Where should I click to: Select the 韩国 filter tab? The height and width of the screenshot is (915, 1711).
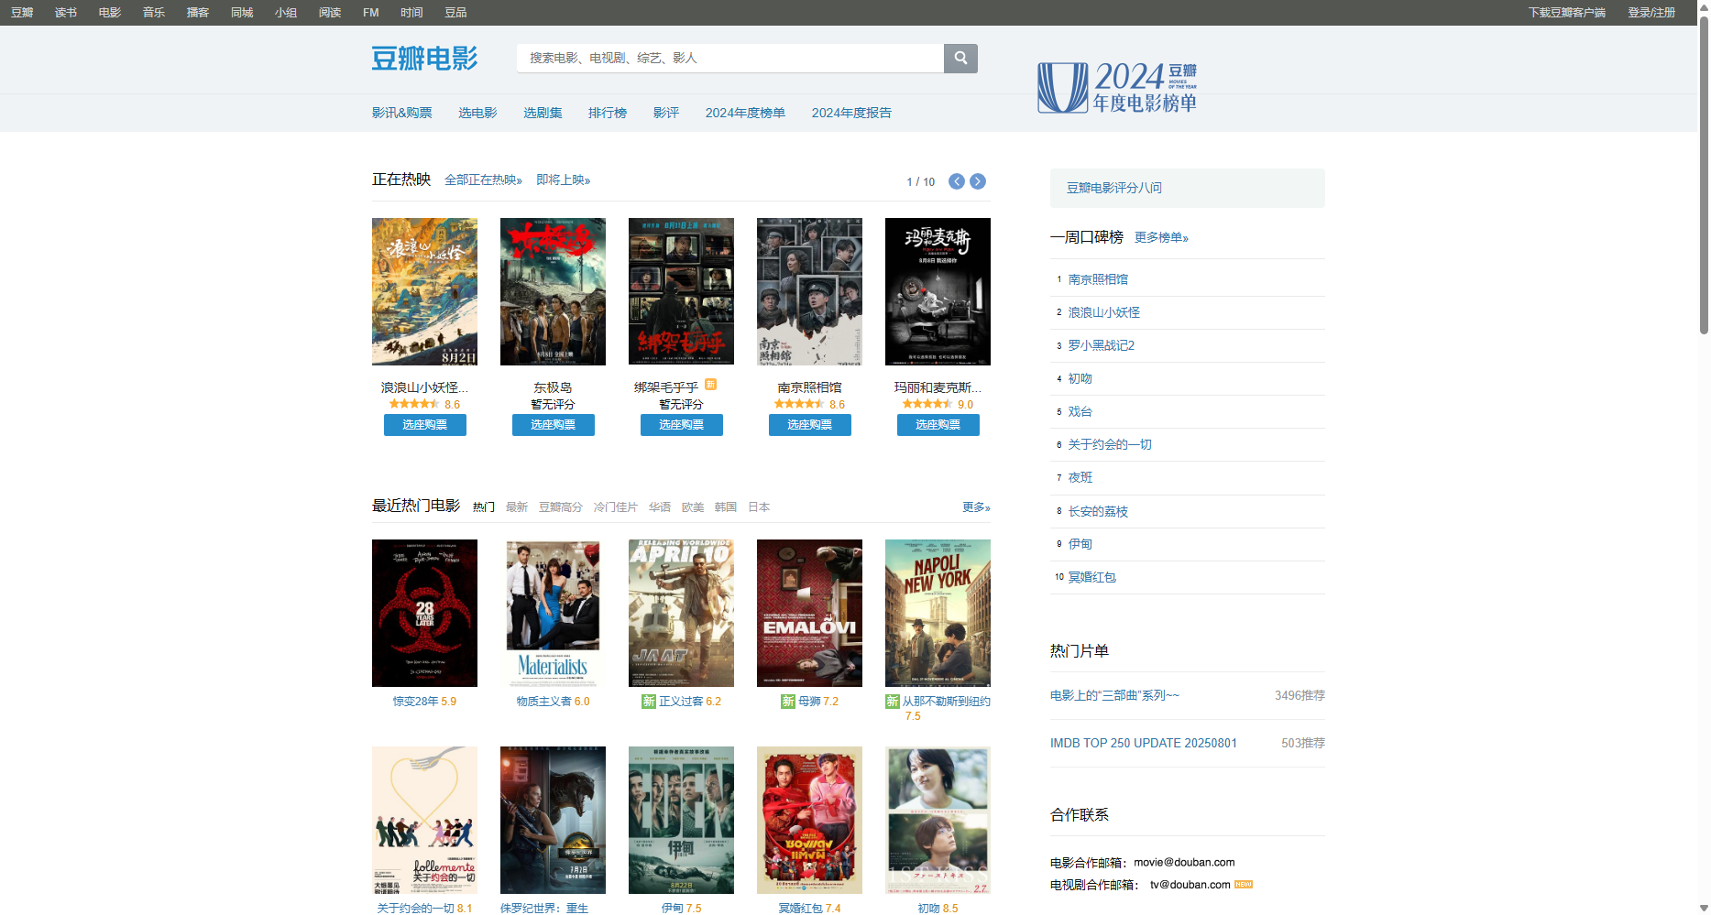[x=726, y=507]
